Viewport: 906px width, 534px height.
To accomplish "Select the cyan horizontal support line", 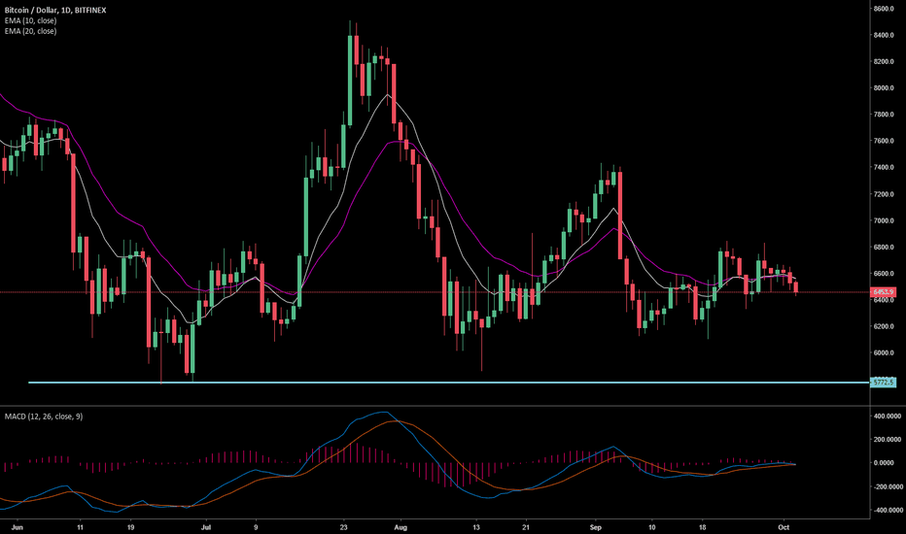I will [448, 383].
